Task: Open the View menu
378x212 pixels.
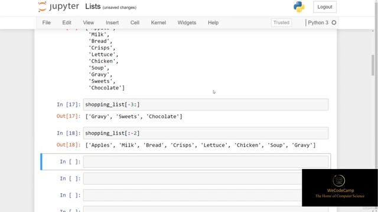Action: coord(89,22)
